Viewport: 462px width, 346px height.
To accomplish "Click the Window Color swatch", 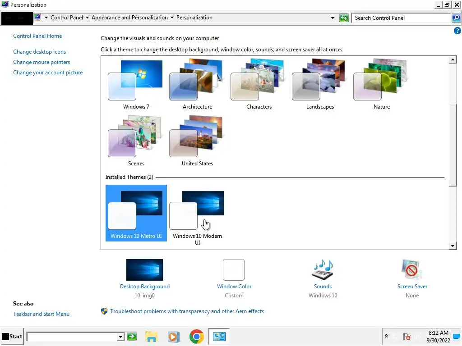I will point(234,270).
